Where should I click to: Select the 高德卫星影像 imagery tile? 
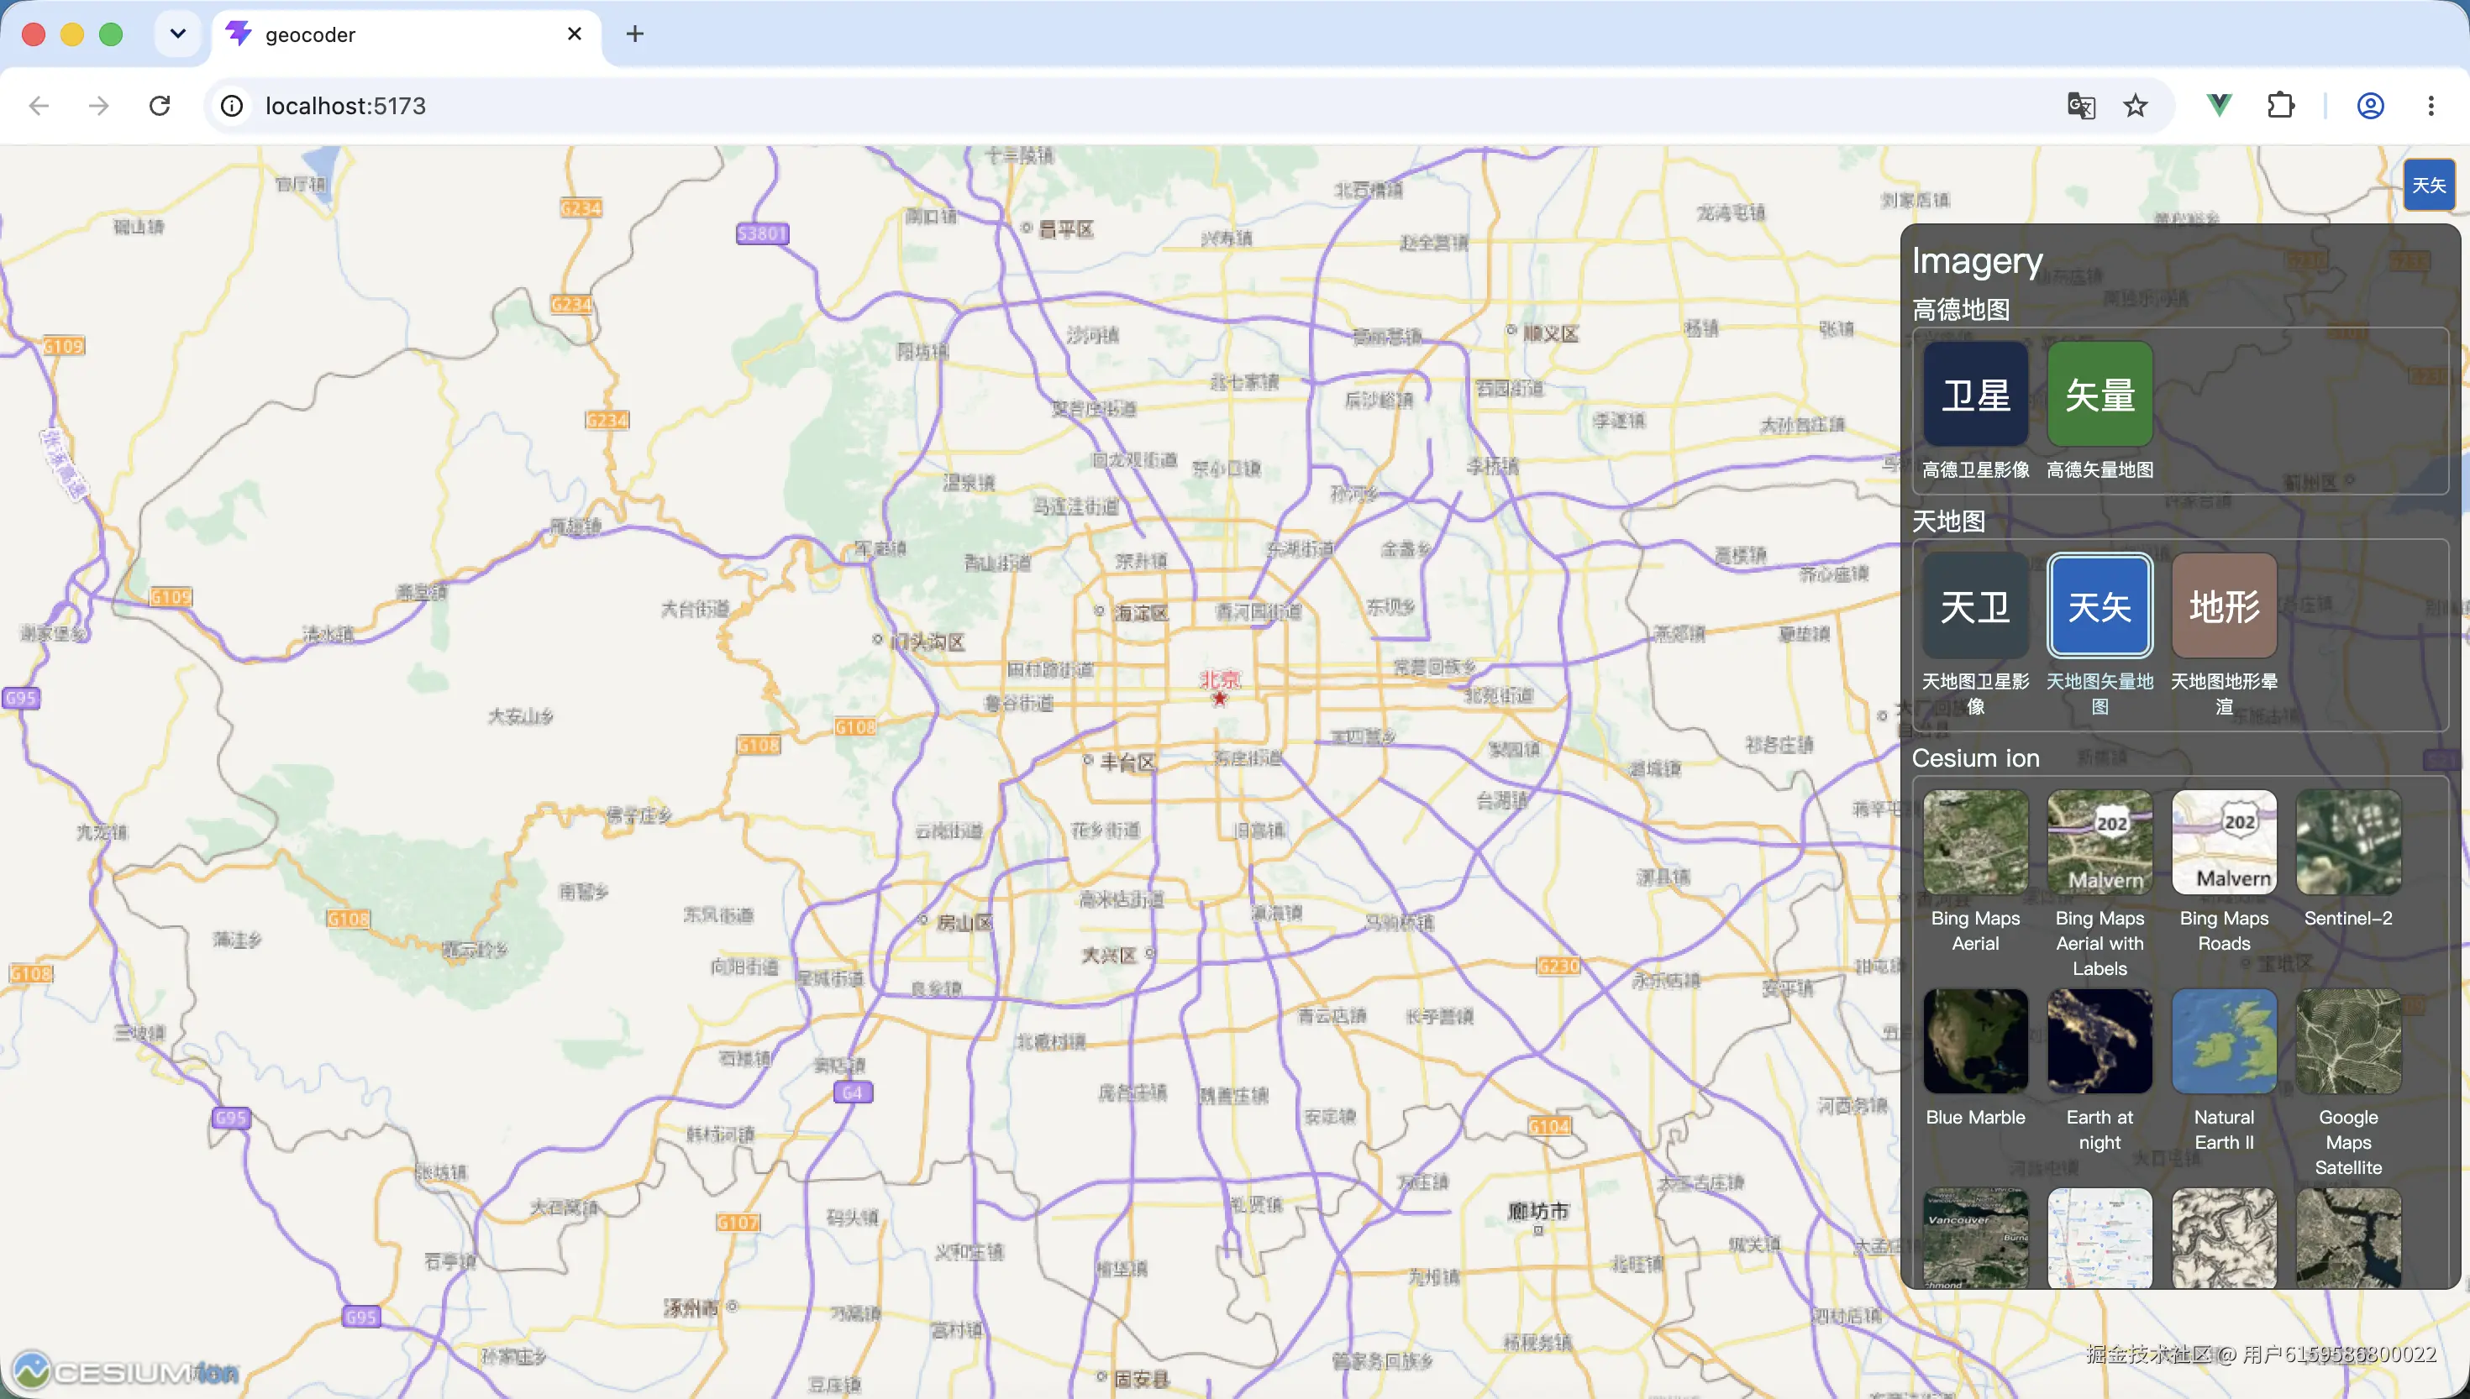pyautogui.click(x=1975, y=395)
